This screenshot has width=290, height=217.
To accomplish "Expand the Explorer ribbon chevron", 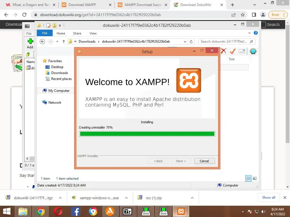I will [249, 33].
